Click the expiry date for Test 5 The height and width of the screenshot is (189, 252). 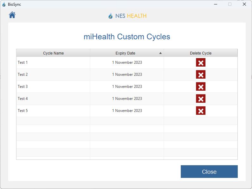[127, 111]
